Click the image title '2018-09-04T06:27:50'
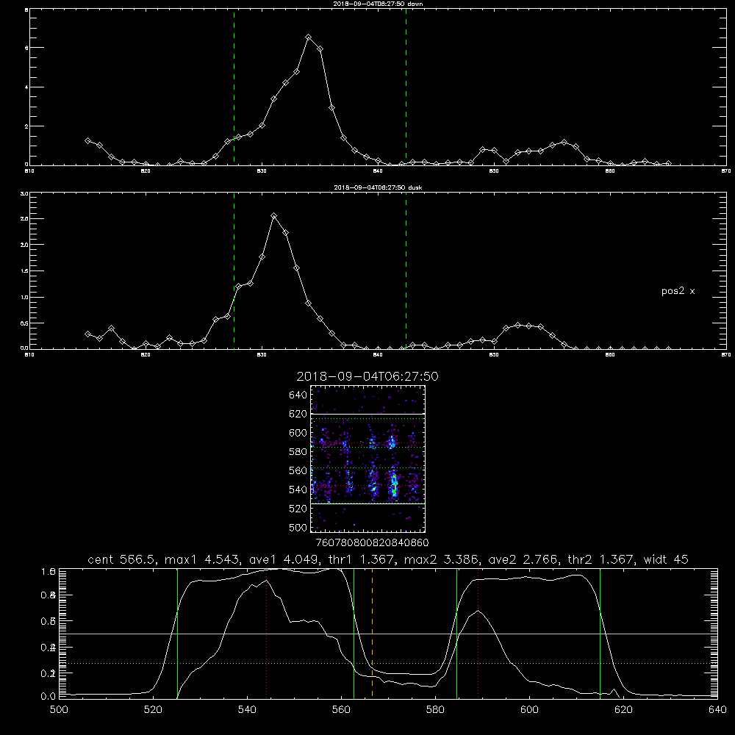 point(367,376)
